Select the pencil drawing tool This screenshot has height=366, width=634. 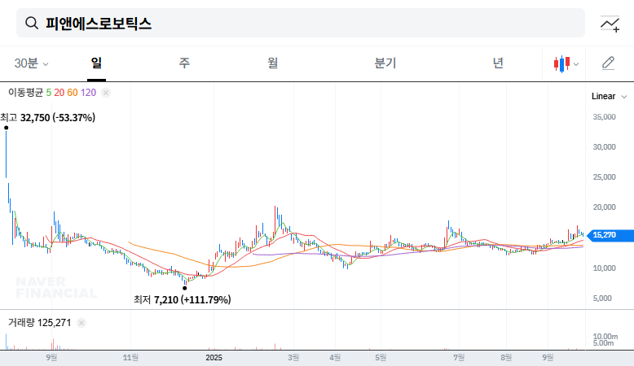click(608, 63)
